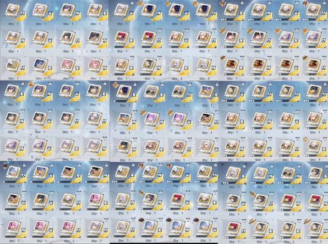Image resolution: width=328 pixels, height=244 pixels.
Task: Select the unlocked red-haired level 90 memory
Action: 122,38
